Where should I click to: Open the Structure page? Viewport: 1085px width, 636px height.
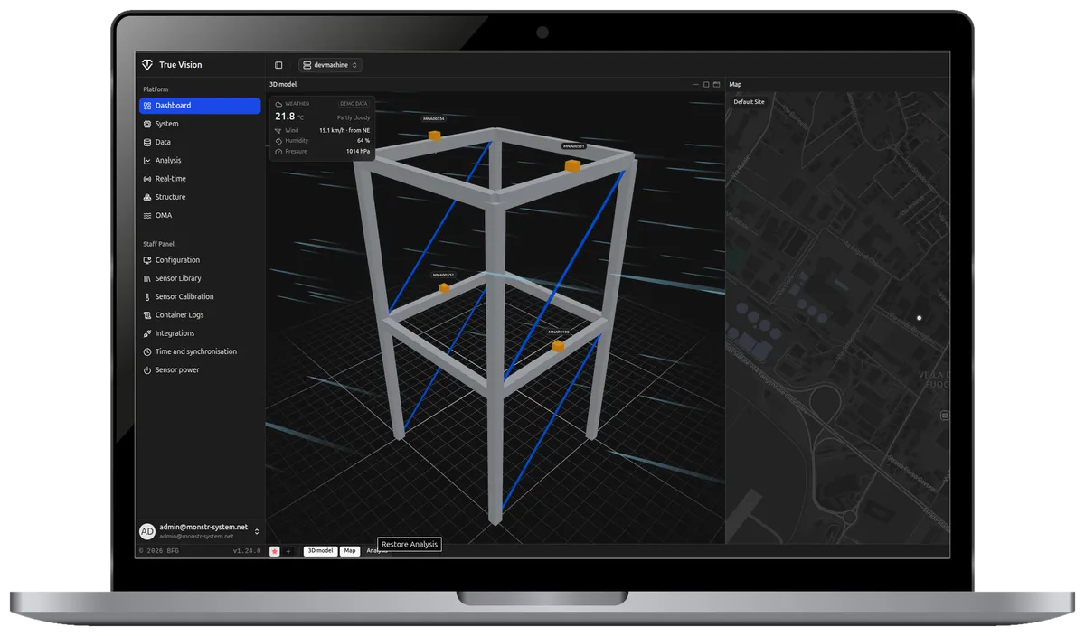coord(200,197)
